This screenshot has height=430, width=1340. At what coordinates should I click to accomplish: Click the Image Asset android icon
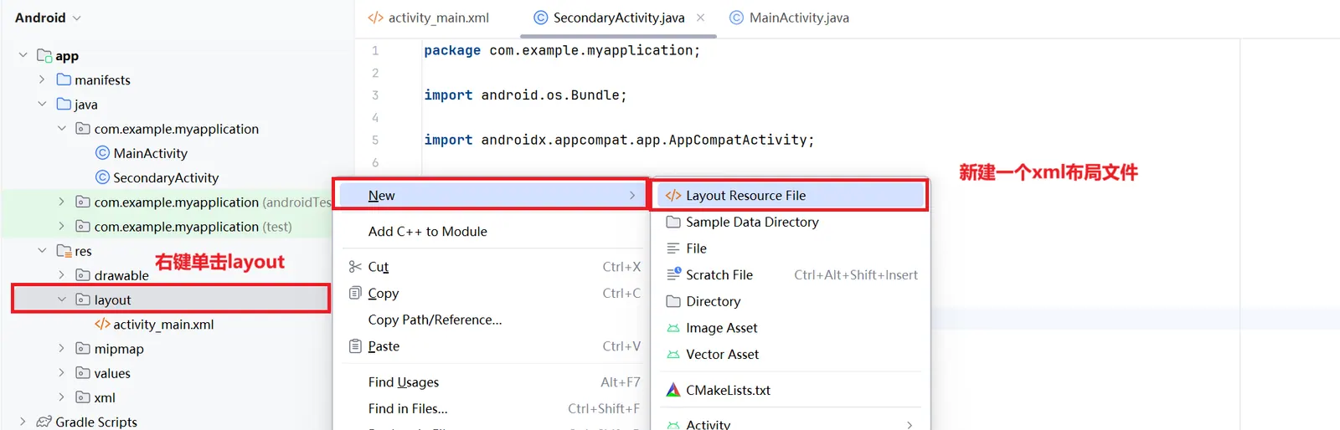pyautogui.click(x=673, y=328)
